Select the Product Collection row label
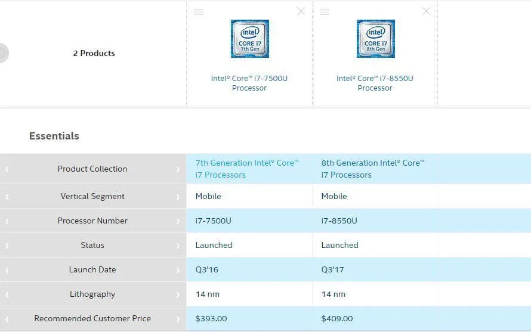 click(x=92, y=169)
